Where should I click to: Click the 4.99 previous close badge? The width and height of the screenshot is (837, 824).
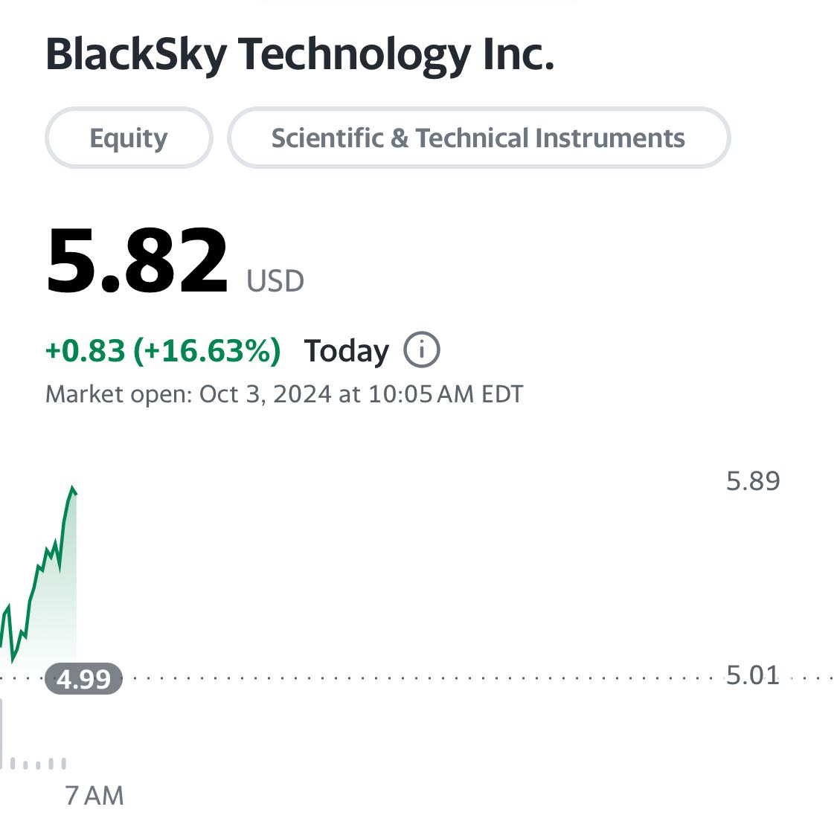pos(84,679)
